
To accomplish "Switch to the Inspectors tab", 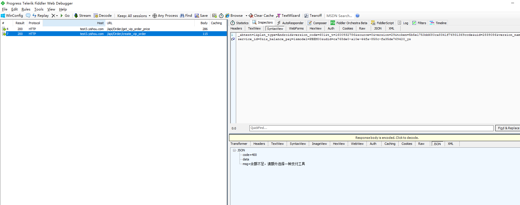I will tap(263, 22).
